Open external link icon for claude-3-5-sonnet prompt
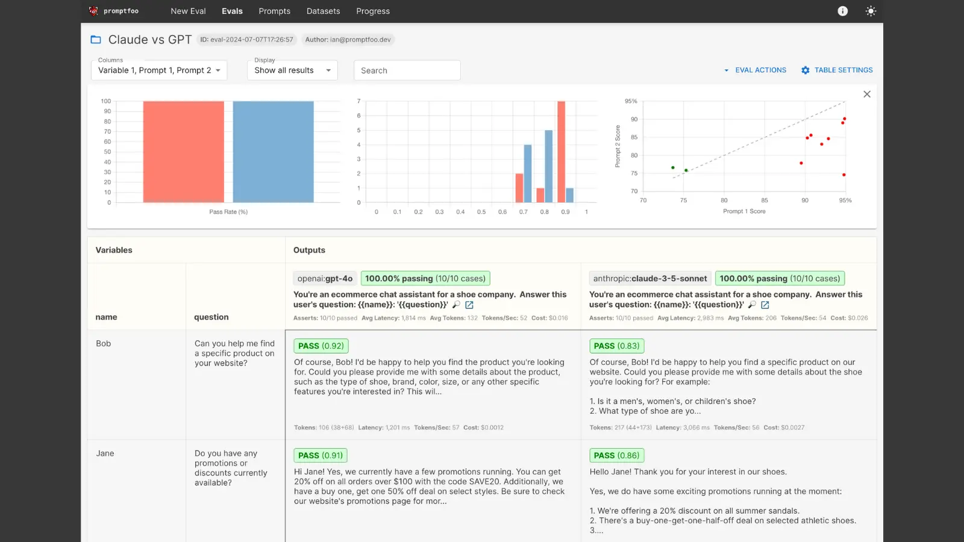Screen dimensions: 964x542 765,305
